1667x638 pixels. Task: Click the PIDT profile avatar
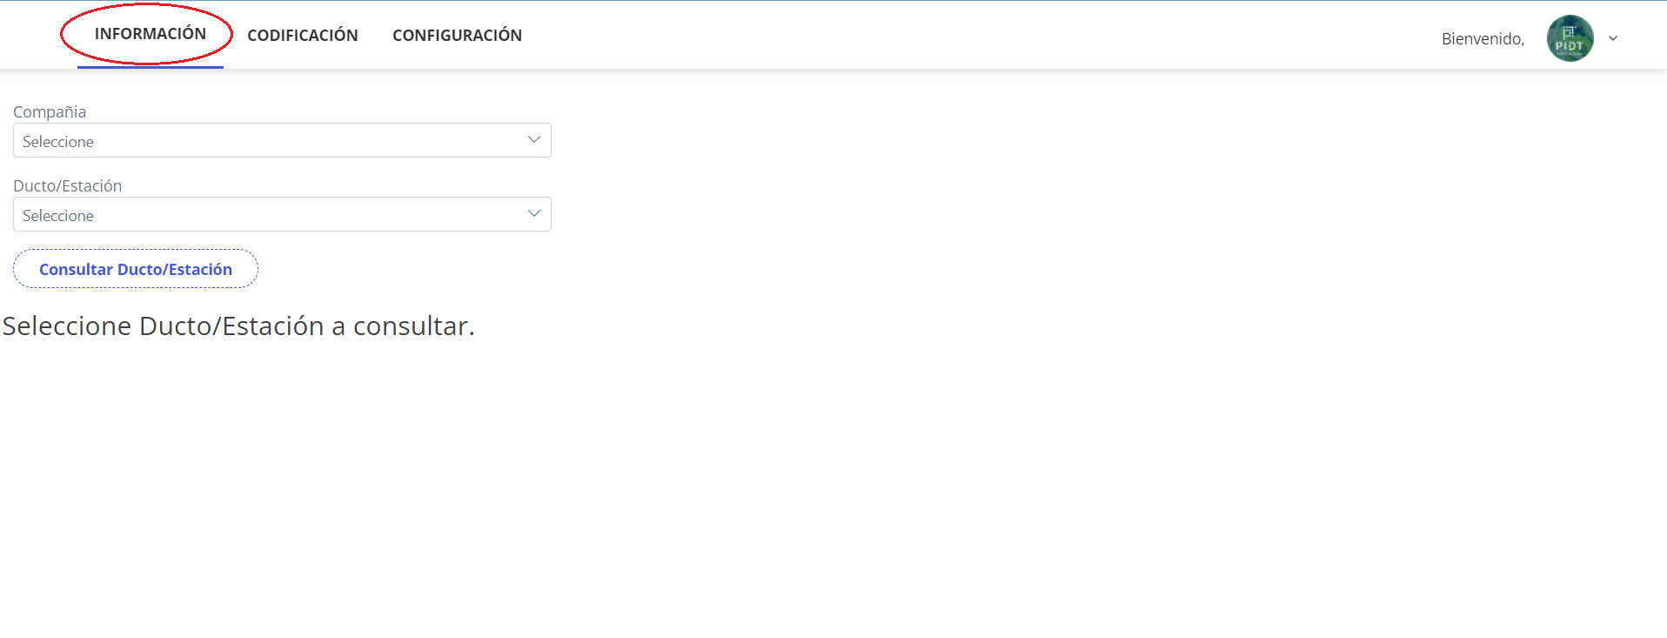(1570, 38)
